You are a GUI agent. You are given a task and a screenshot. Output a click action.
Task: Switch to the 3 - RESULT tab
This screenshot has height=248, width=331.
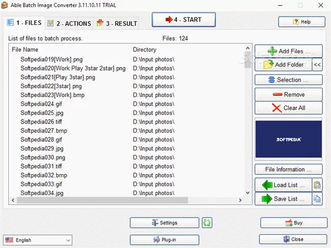tap(116, 23)
